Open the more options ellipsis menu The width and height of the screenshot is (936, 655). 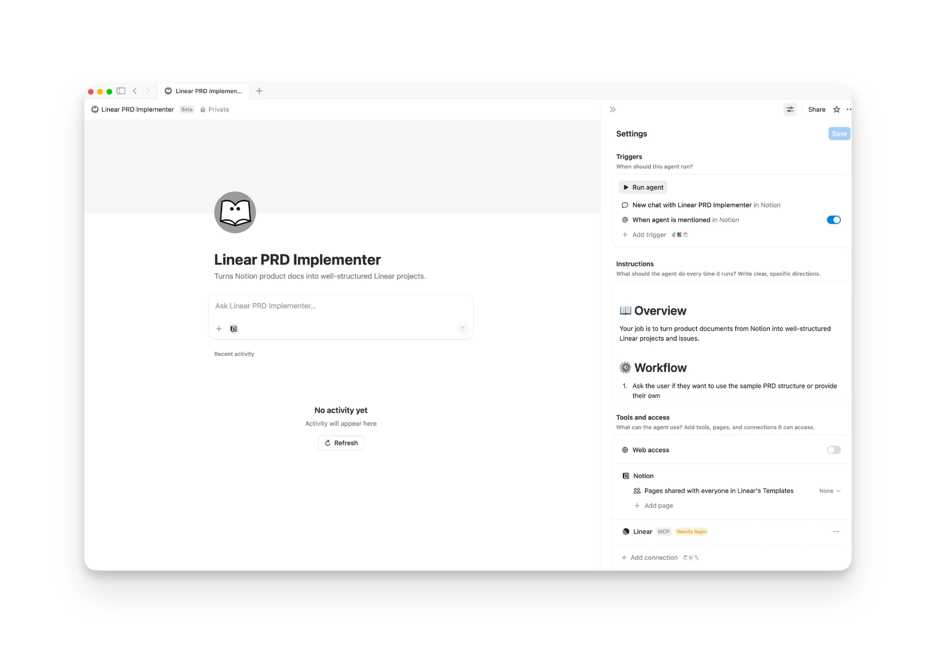coord(849,110)
